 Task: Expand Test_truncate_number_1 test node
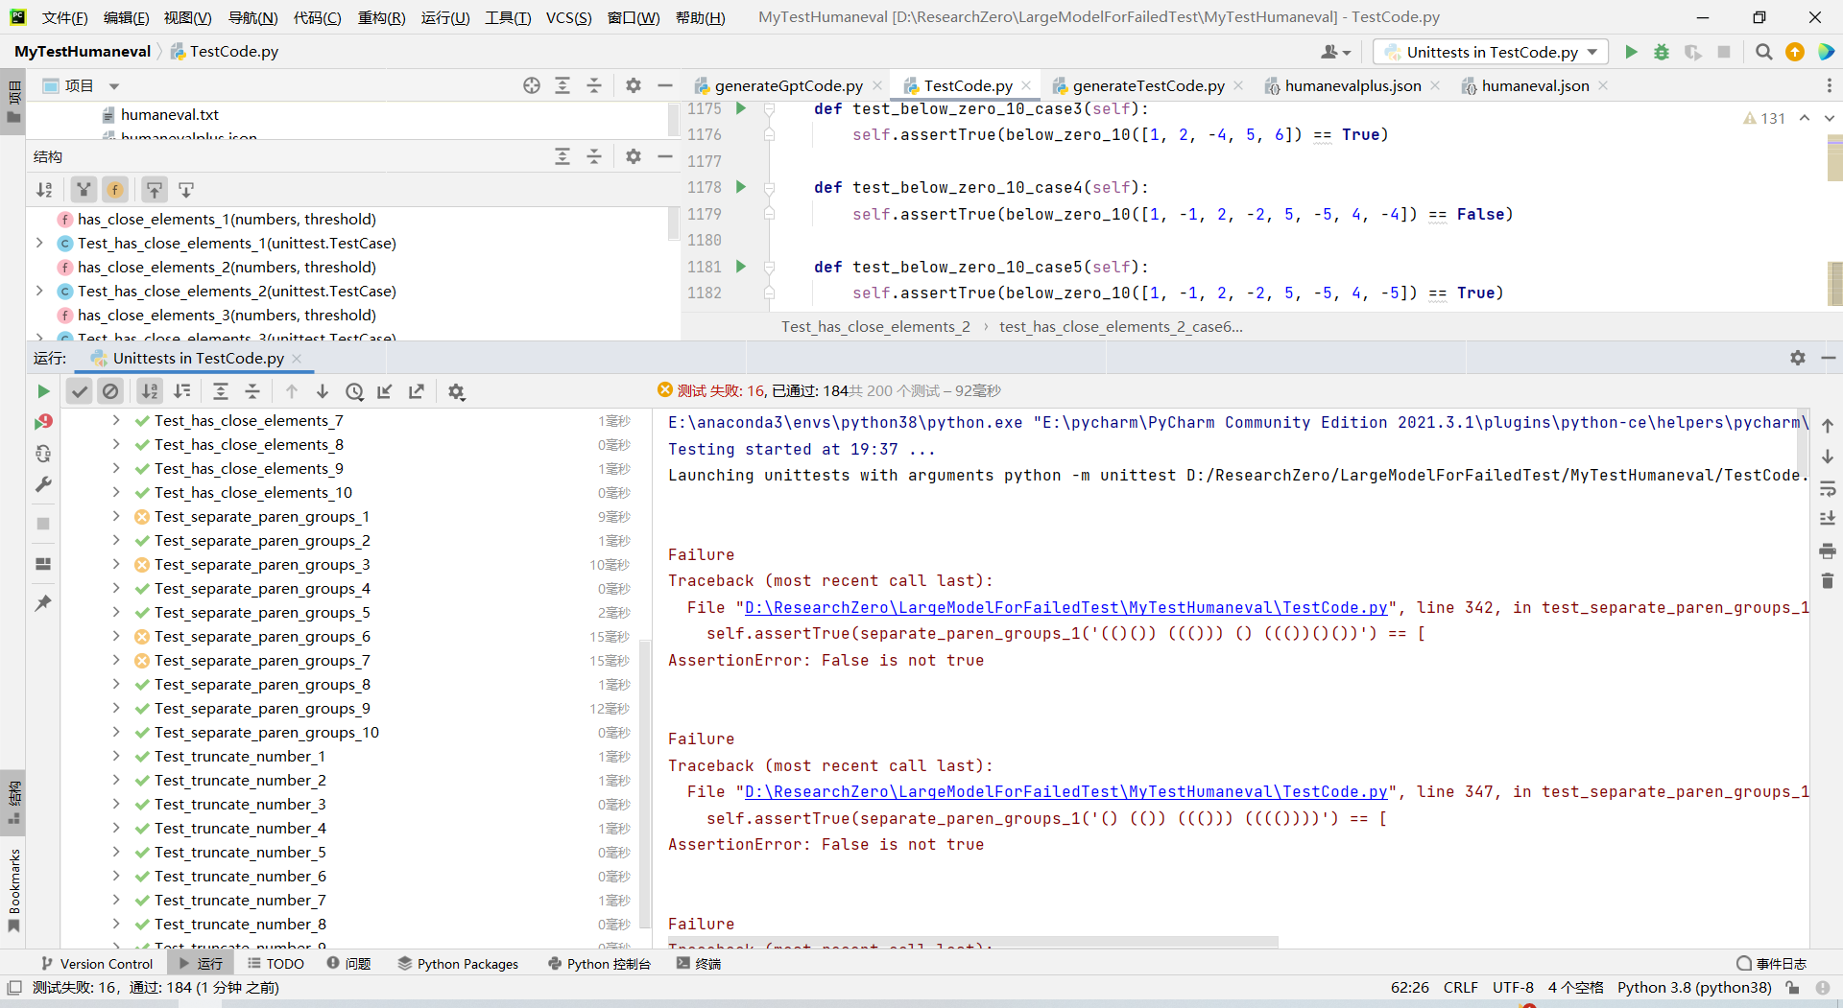tap(116, 756)
